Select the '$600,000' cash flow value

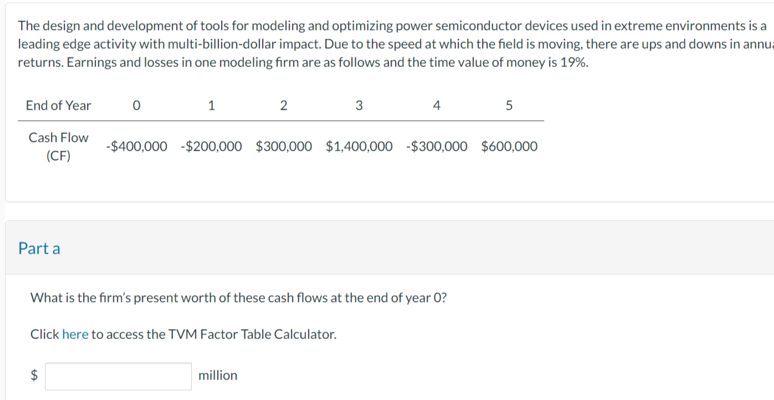(x=509, y=146)
